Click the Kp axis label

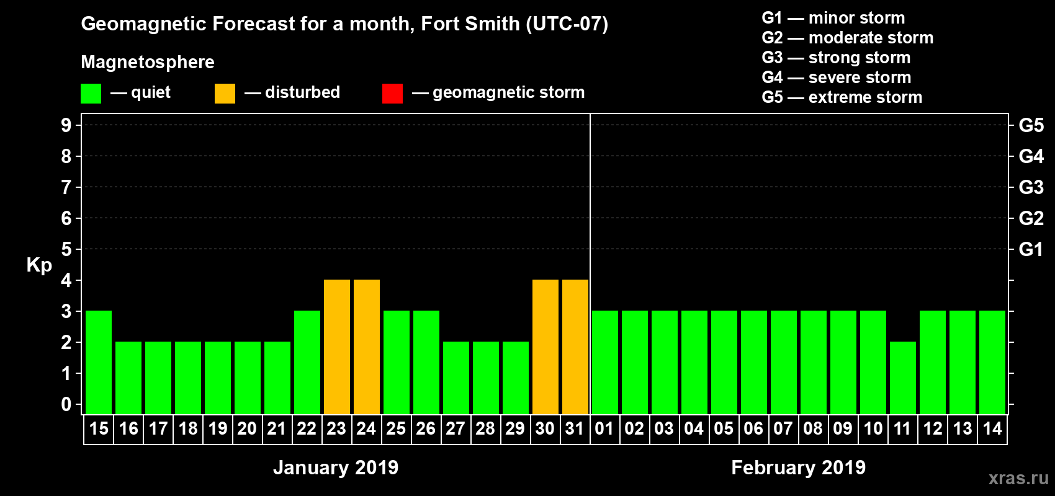(39, 265)
